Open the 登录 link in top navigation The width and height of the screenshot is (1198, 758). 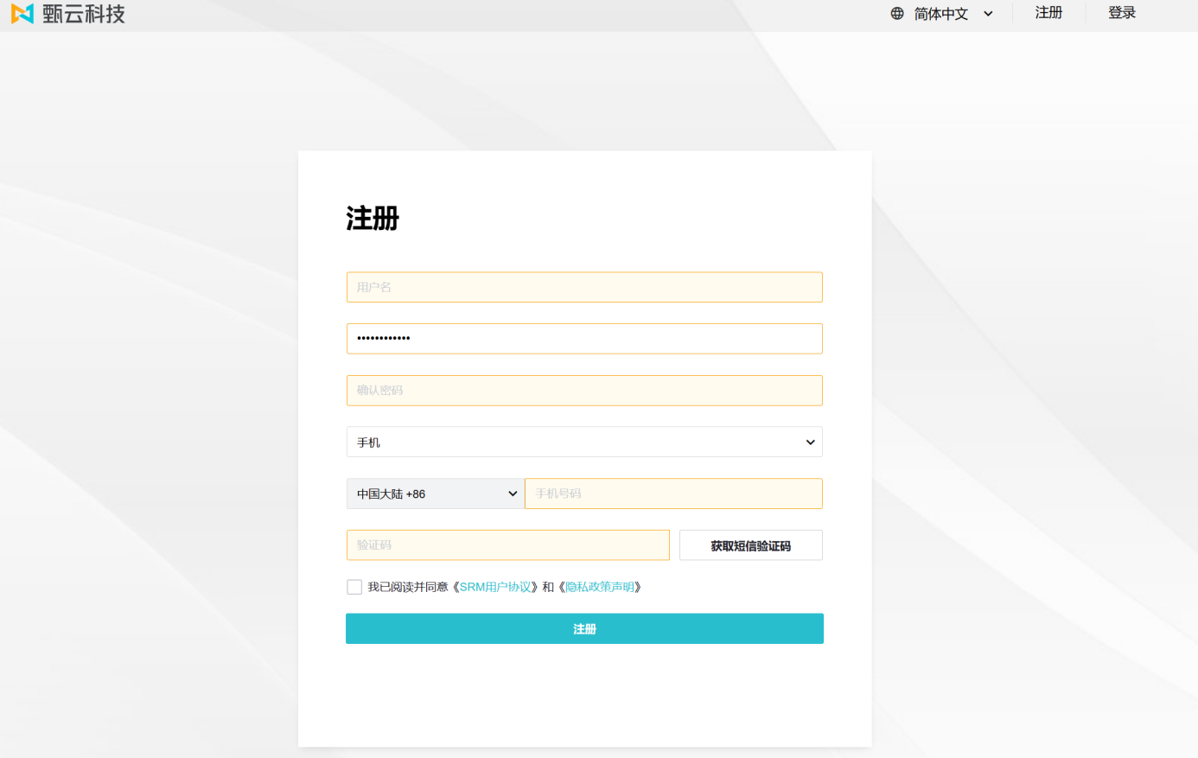[1122, 13]
